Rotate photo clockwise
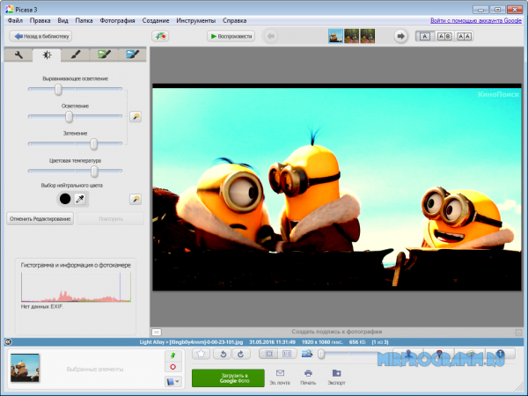Screen dimensions: 528x396 (x=242, y=354)
